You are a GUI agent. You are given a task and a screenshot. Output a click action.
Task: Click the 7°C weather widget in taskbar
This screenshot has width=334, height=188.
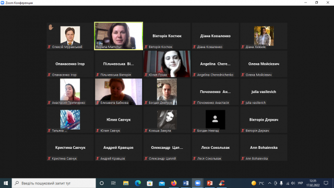(257, 183)
